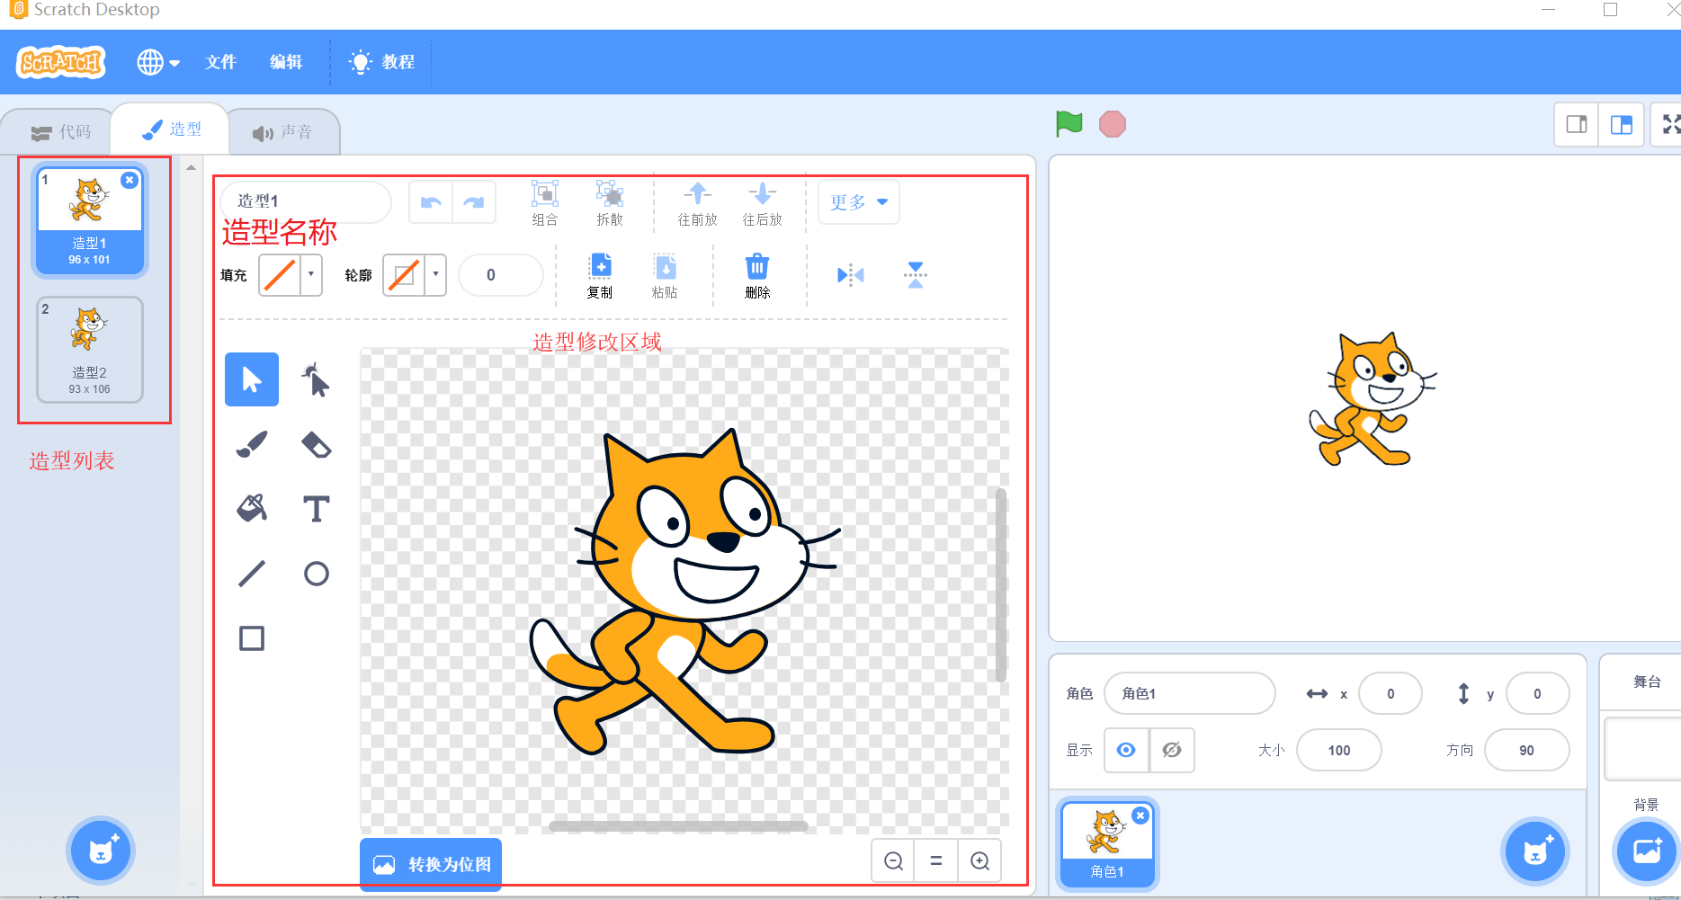This screenshot has height=900, width=1681.
Task: Click the Delete (删除) trash icon
Action: coord(757,275)
